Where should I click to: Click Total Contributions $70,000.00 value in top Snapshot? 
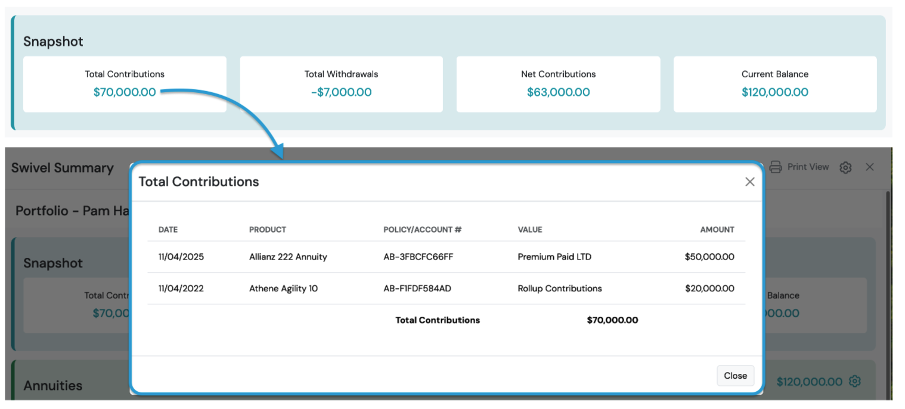pyautogui.click(x=125, y=92)
